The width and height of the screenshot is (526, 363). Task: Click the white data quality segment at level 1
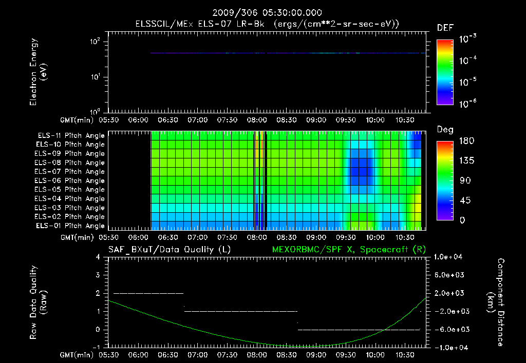(241, 311)
